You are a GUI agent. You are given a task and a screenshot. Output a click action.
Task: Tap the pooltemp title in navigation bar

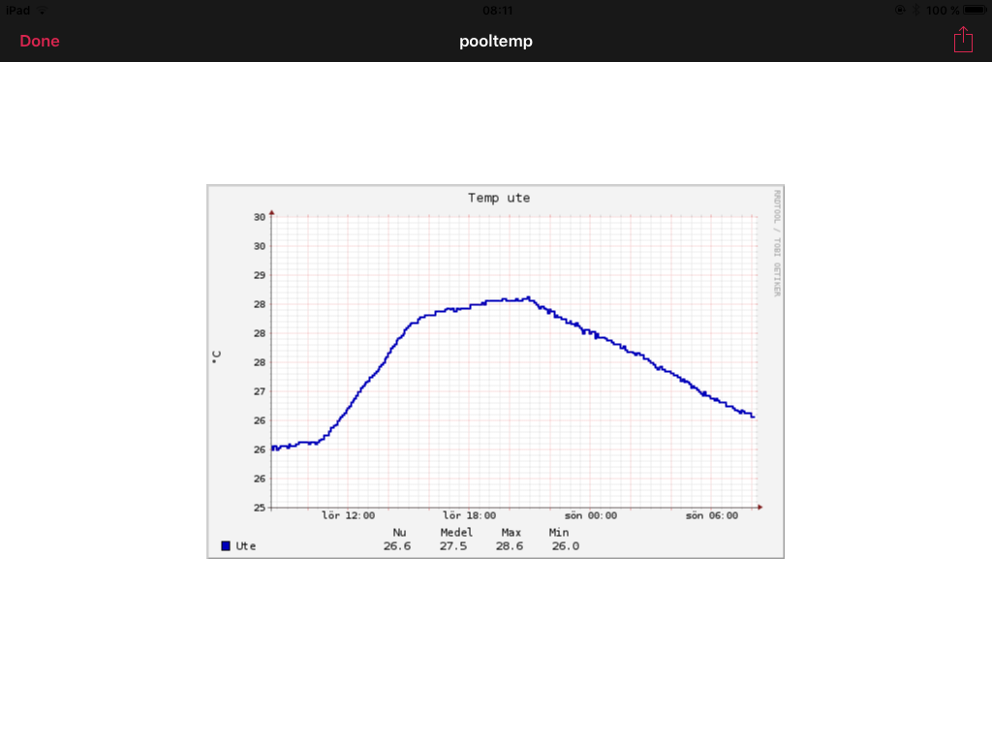click(496, 41)
